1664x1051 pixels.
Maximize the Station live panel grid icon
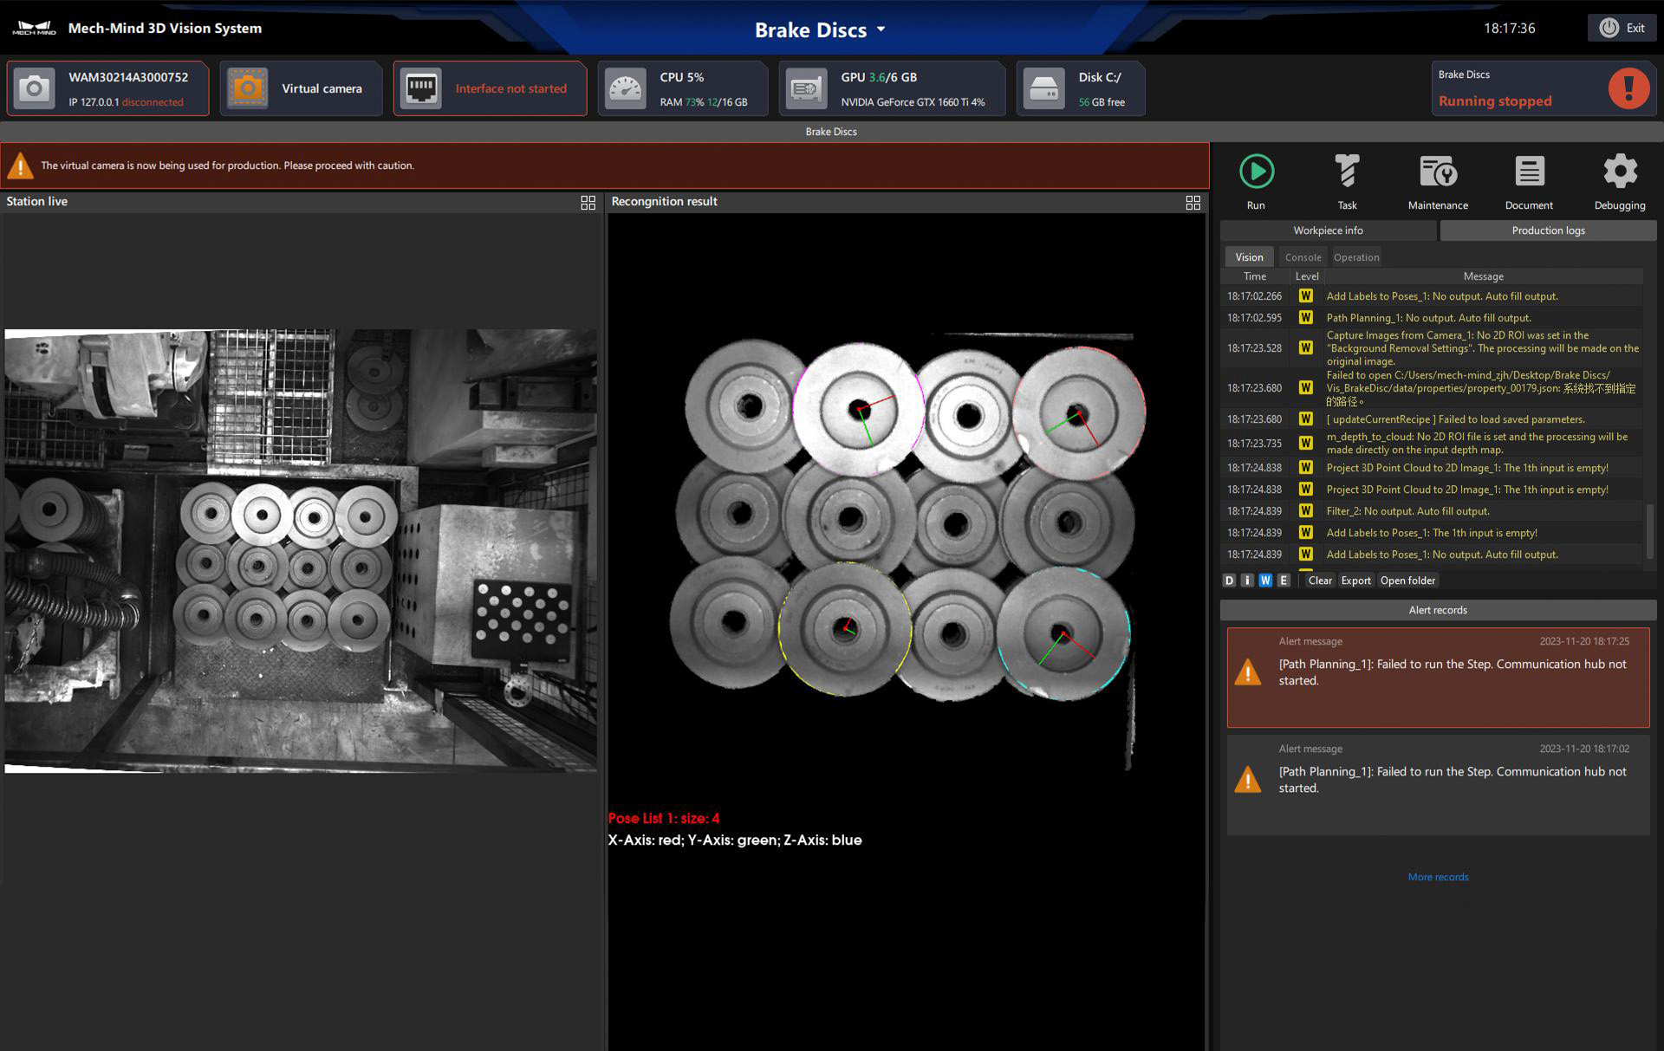pos(588,202)
